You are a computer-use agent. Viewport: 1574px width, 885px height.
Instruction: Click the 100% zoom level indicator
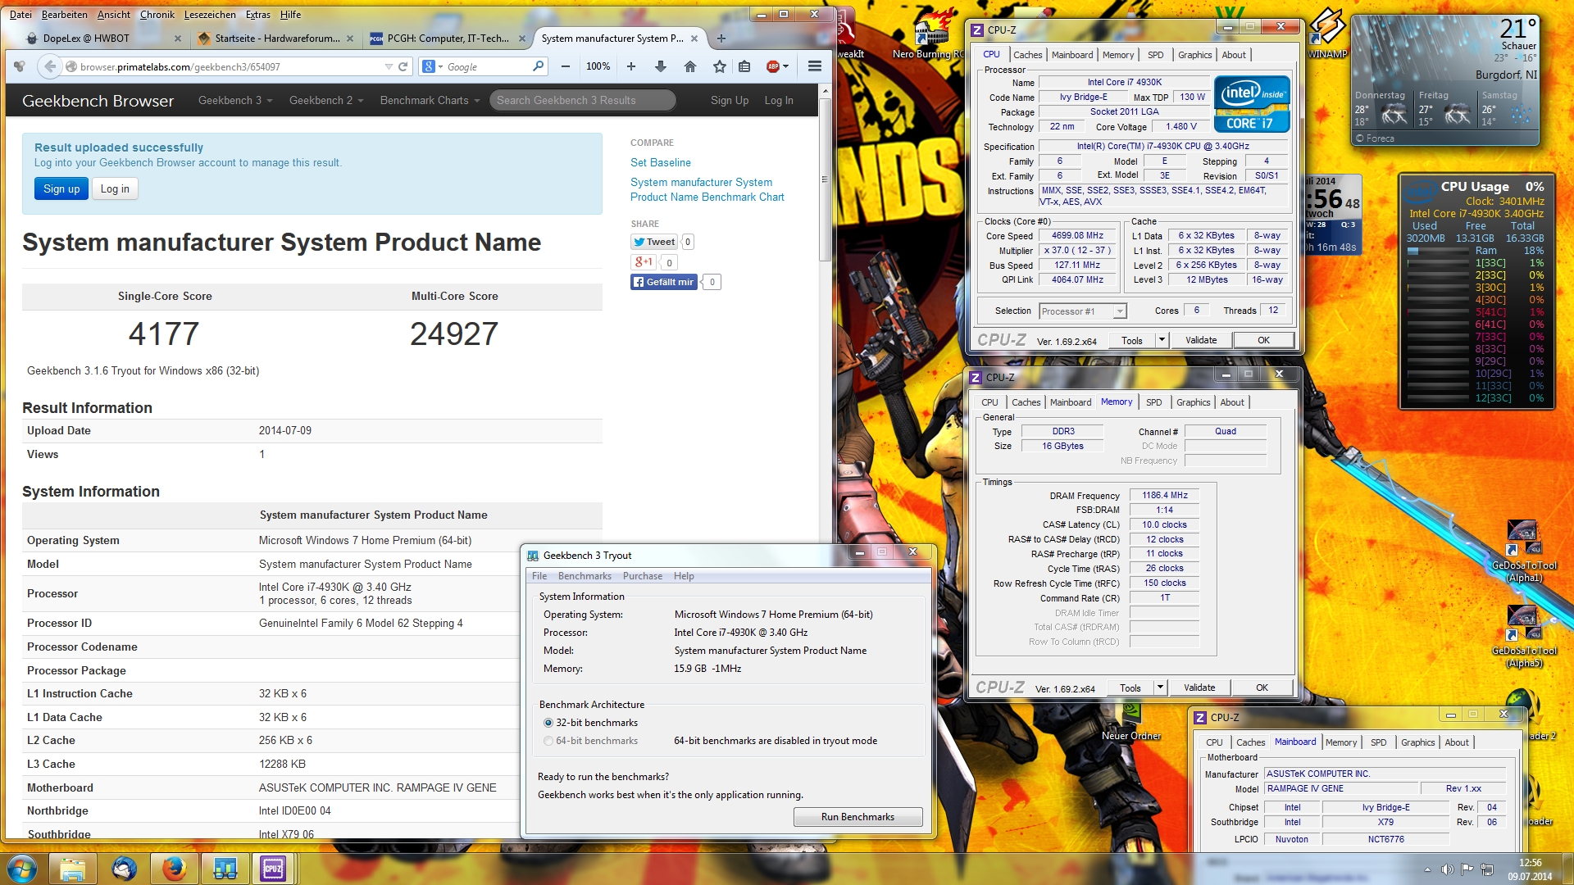[x=598, y=66]
